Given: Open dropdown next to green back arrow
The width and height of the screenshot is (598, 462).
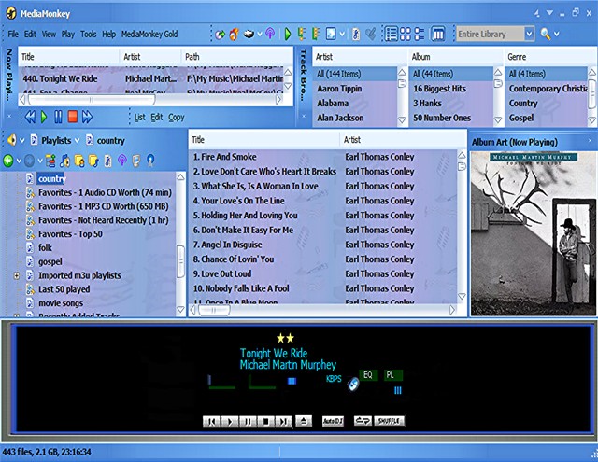Looking at the screenshot, I should 19,161.
